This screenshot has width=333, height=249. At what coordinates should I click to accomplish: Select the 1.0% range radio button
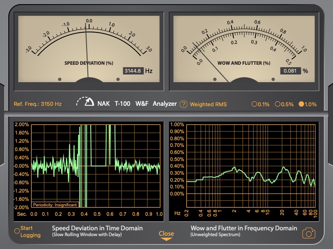pos(301,104)
